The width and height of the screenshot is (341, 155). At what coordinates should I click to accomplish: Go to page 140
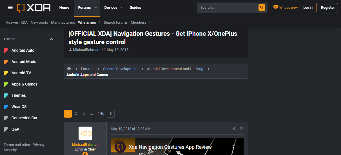coord(101,114)
